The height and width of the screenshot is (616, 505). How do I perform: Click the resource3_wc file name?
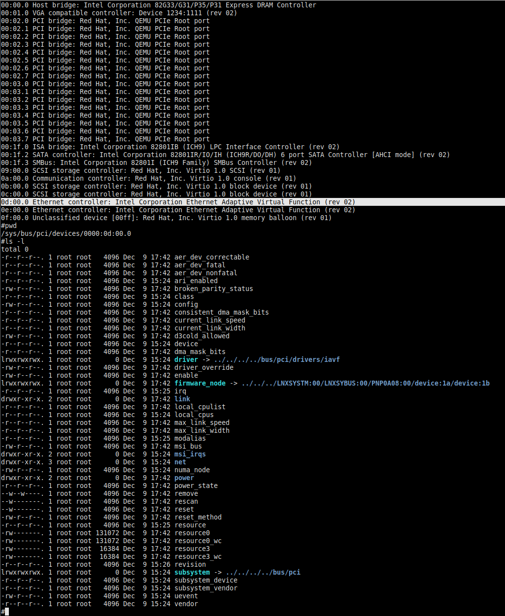[x=198, y=556]
